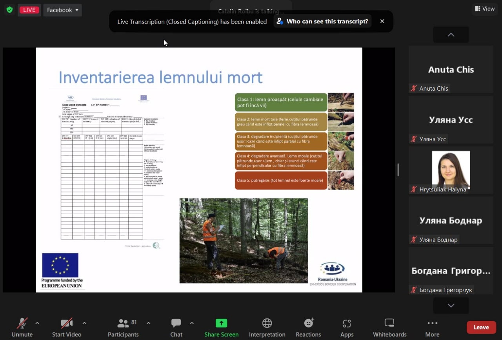
Task: Expand the caret next to Participants
Action: (148, 323)
